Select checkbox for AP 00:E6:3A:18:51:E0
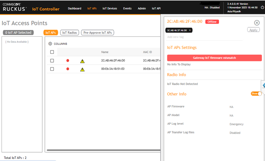This screenshot has width=265, height=161. click(x=52, y=69)
